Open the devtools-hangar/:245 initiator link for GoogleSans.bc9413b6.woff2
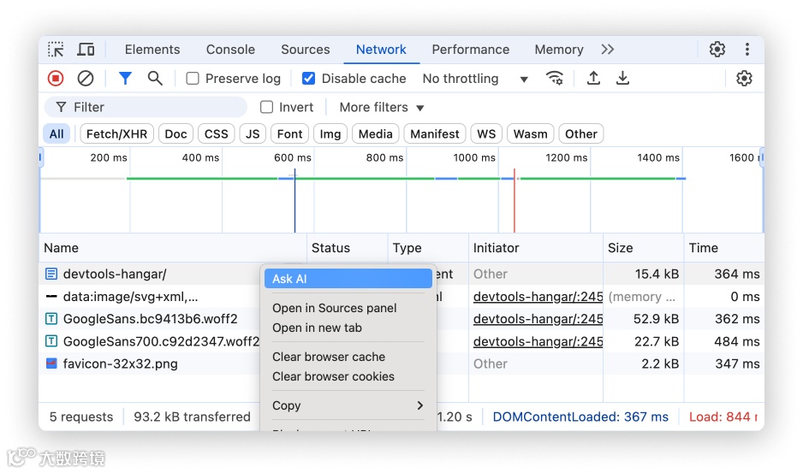Viewport: 803px width, 473px height. pyautogui.click(x=538, y=319)
